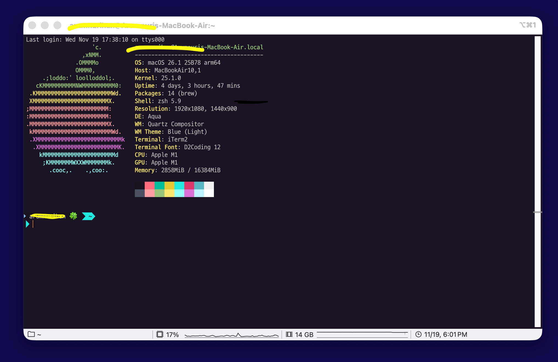
Task: Click the folder icon in the status bar
Action: point(31,334)
